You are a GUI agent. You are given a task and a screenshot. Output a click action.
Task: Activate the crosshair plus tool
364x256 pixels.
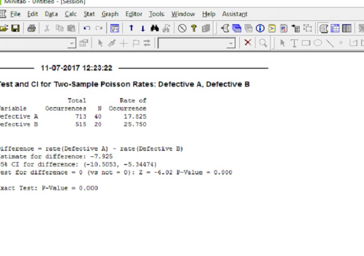click(x=124, y=43)
